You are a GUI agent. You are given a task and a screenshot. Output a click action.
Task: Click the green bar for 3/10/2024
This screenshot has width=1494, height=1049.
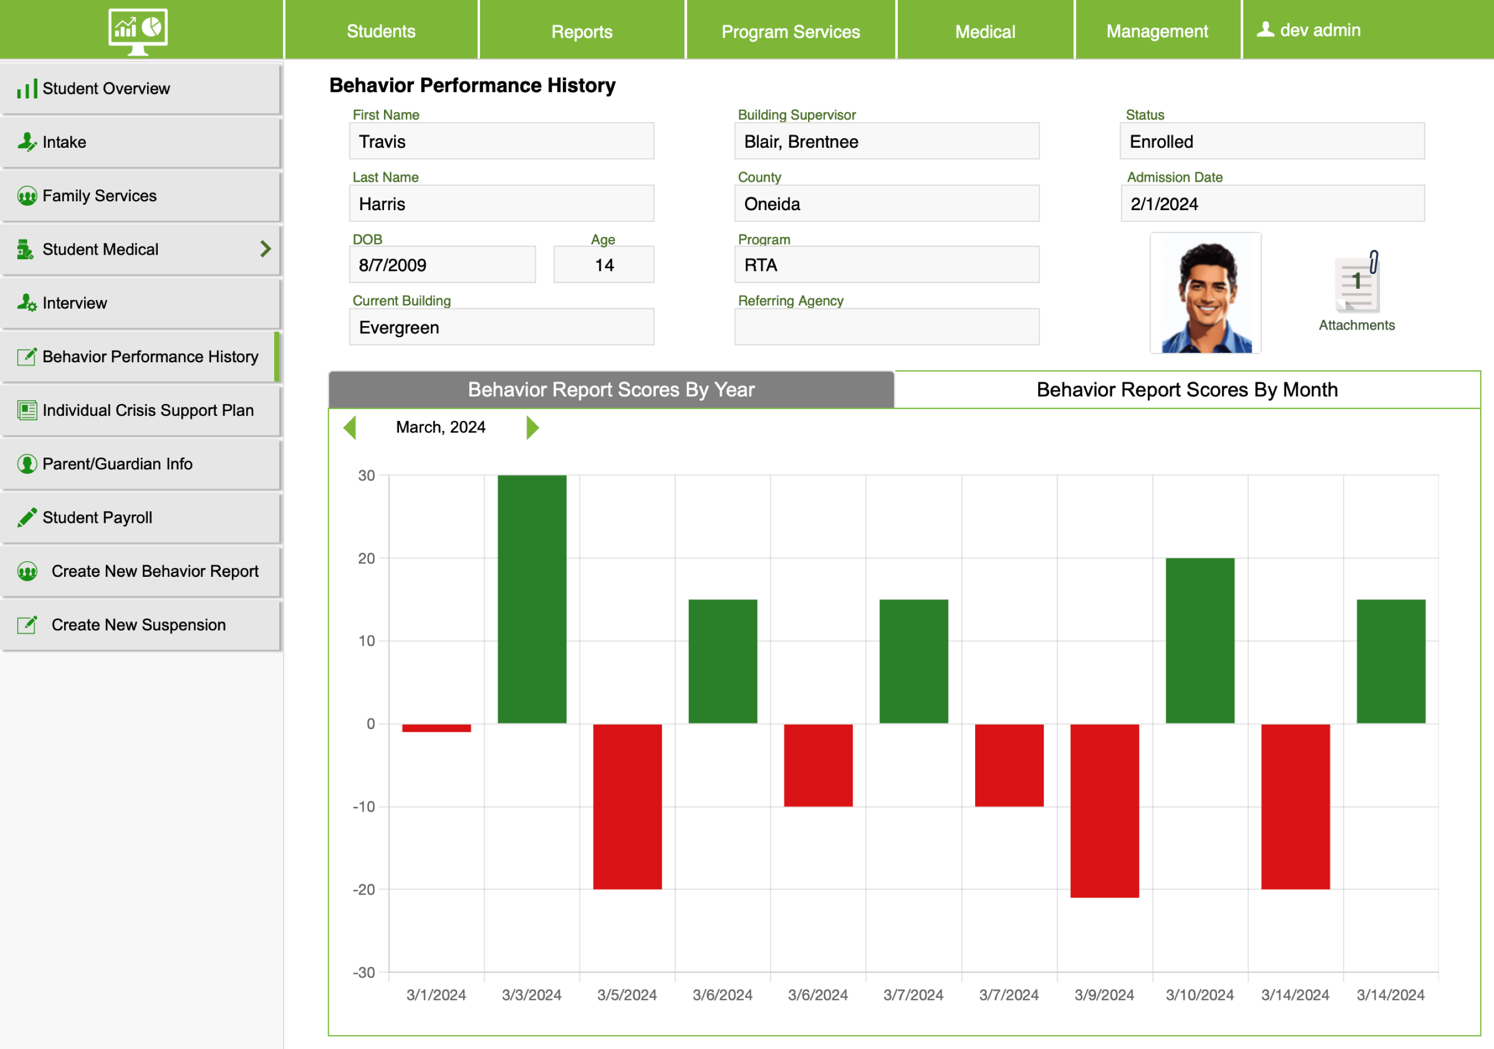(1200, 641)
